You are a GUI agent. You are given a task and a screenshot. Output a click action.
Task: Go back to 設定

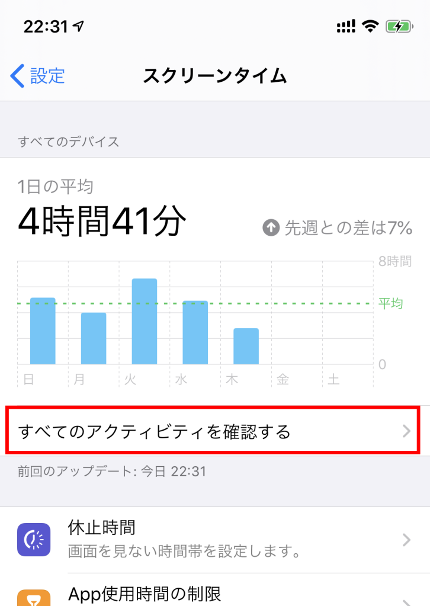(37, 76)
